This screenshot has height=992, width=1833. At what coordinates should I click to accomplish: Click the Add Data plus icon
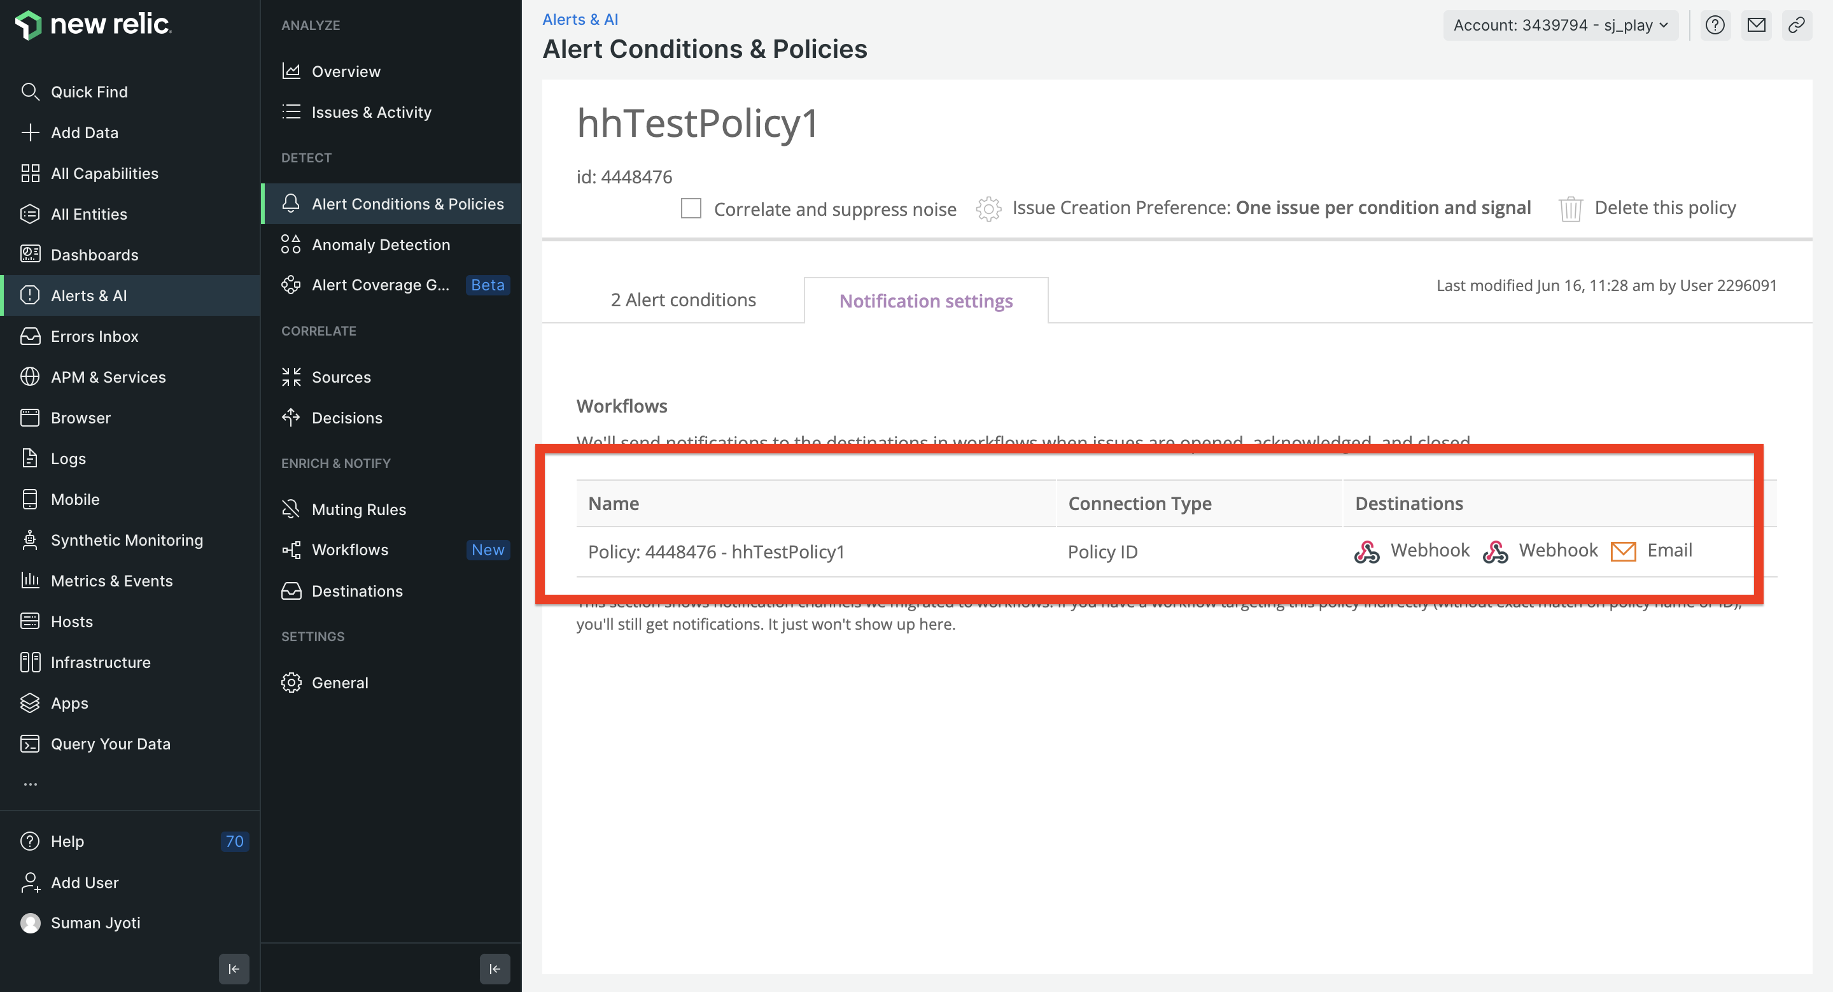30,132
